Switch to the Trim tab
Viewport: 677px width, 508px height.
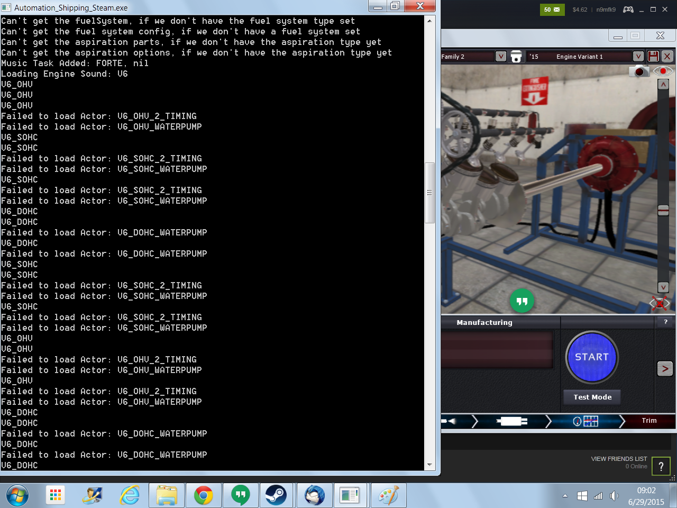649,421
